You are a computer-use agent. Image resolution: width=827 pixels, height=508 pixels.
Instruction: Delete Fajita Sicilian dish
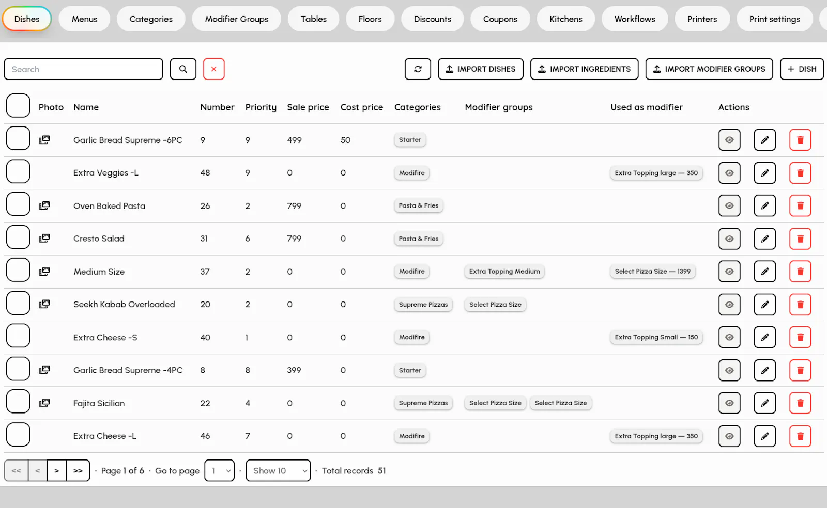pos(800,403)
